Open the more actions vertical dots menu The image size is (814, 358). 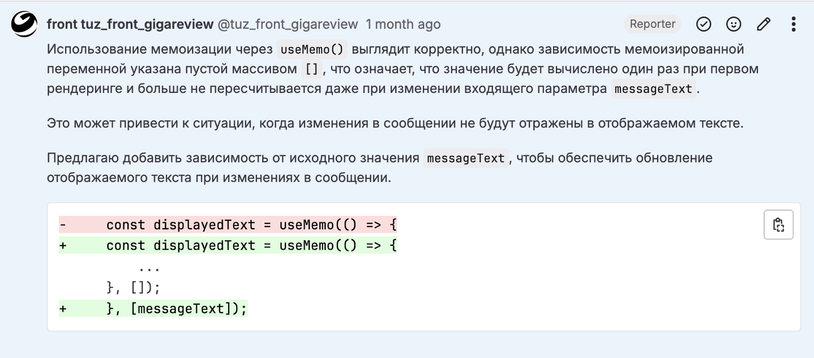(x=794, y=24)
